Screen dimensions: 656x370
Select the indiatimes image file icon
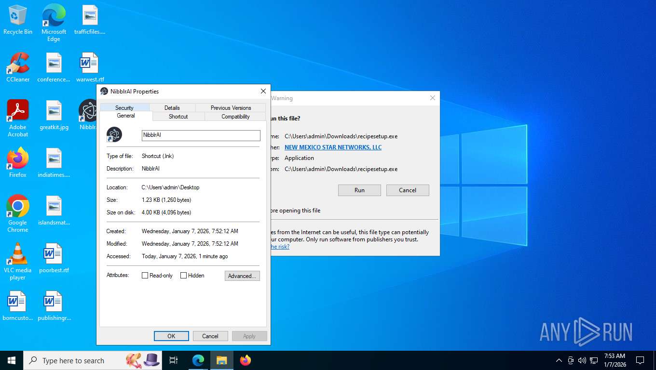[x=54, y=163]
